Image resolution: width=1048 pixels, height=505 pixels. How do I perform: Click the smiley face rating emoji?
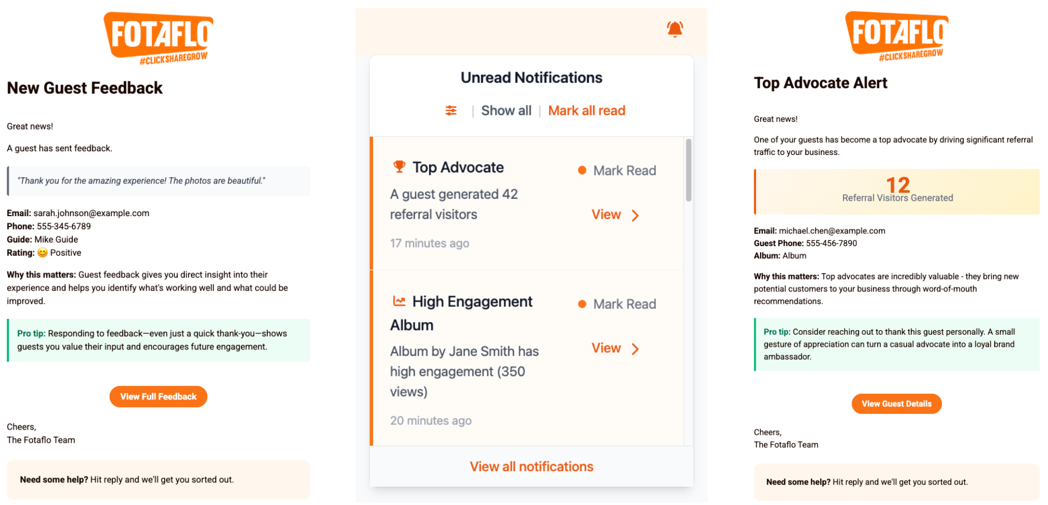tap(42, 252)
